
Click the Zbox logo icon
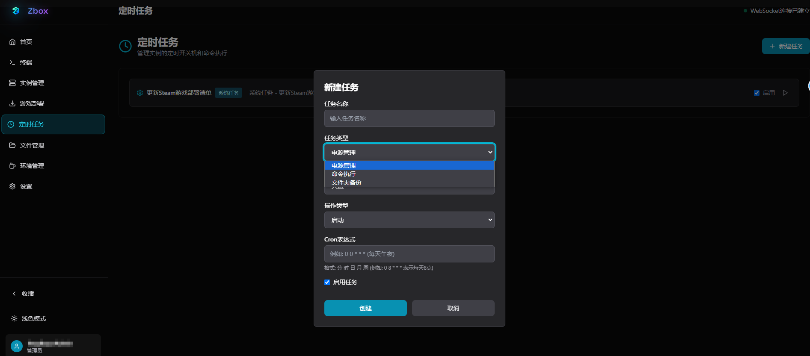[16, 11]
